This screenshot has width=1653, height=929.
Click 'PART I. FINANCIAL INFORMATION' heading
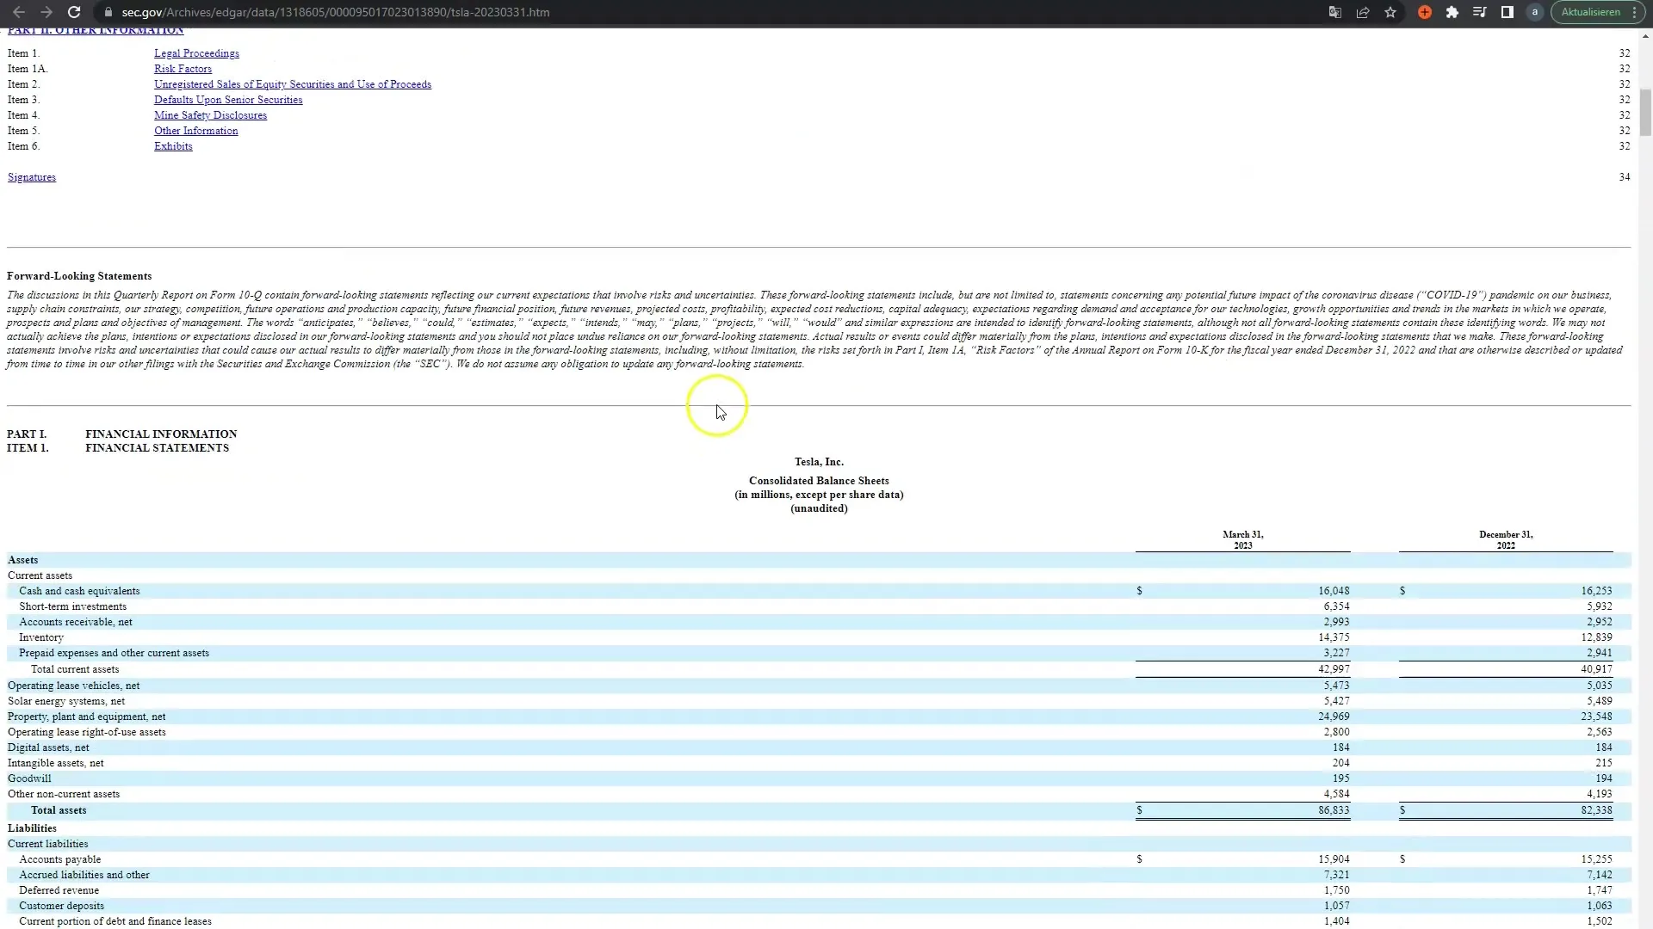click(121, 434)
